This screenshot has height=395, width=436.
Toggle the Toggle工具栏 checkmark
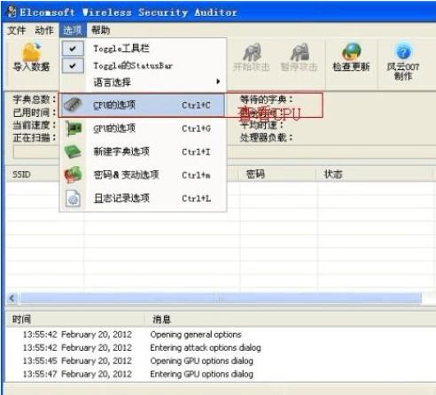tap(73, 49)
